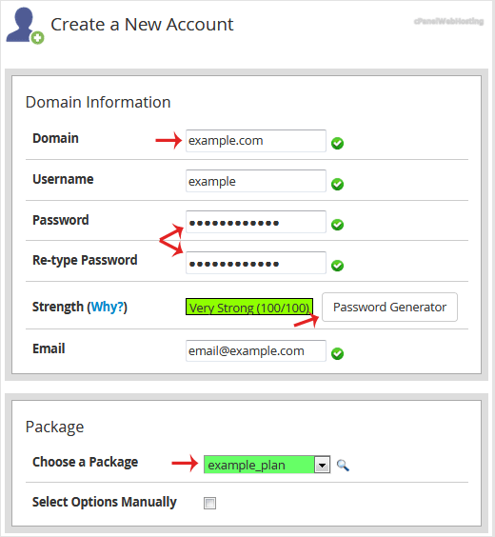The image size is (495, 537).
Task: Focus the Email input field
Action: point(256,350)
